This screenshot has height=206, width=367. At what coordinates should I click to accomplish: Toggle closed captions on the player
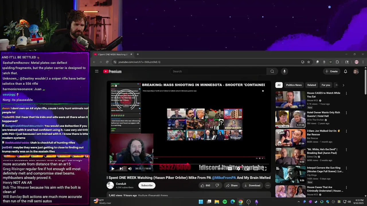point(230,169)
